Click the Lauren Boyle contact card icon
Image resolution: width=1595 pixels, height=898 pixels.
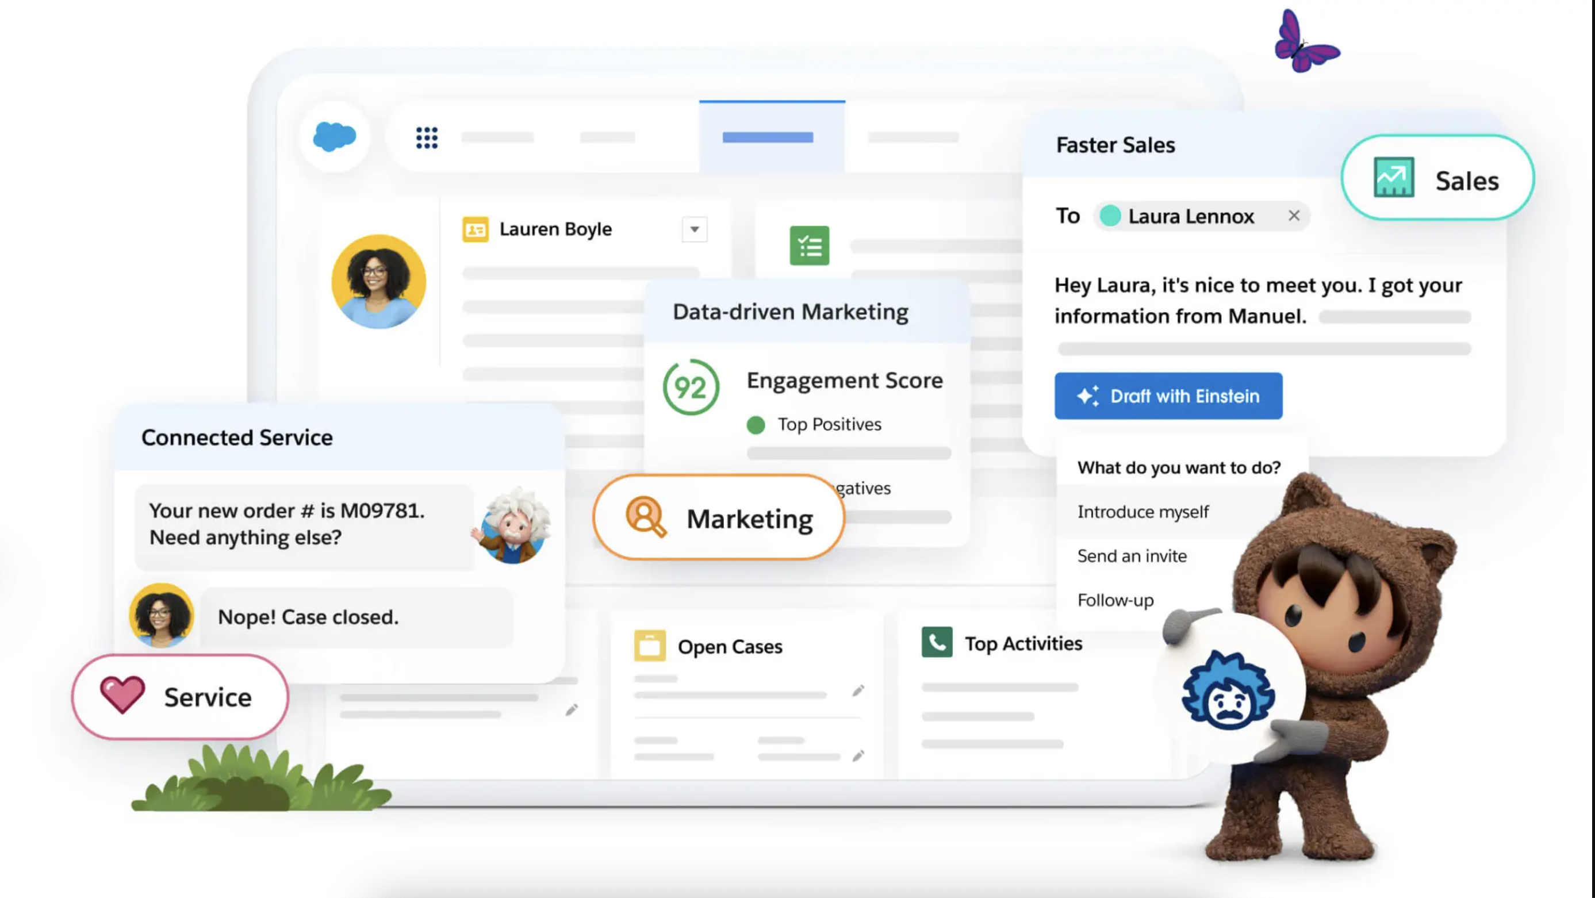coord(475,229)
